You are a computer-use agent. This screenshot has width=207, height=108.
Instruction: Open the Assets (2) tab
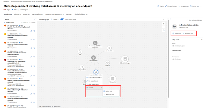click(26, 14)
